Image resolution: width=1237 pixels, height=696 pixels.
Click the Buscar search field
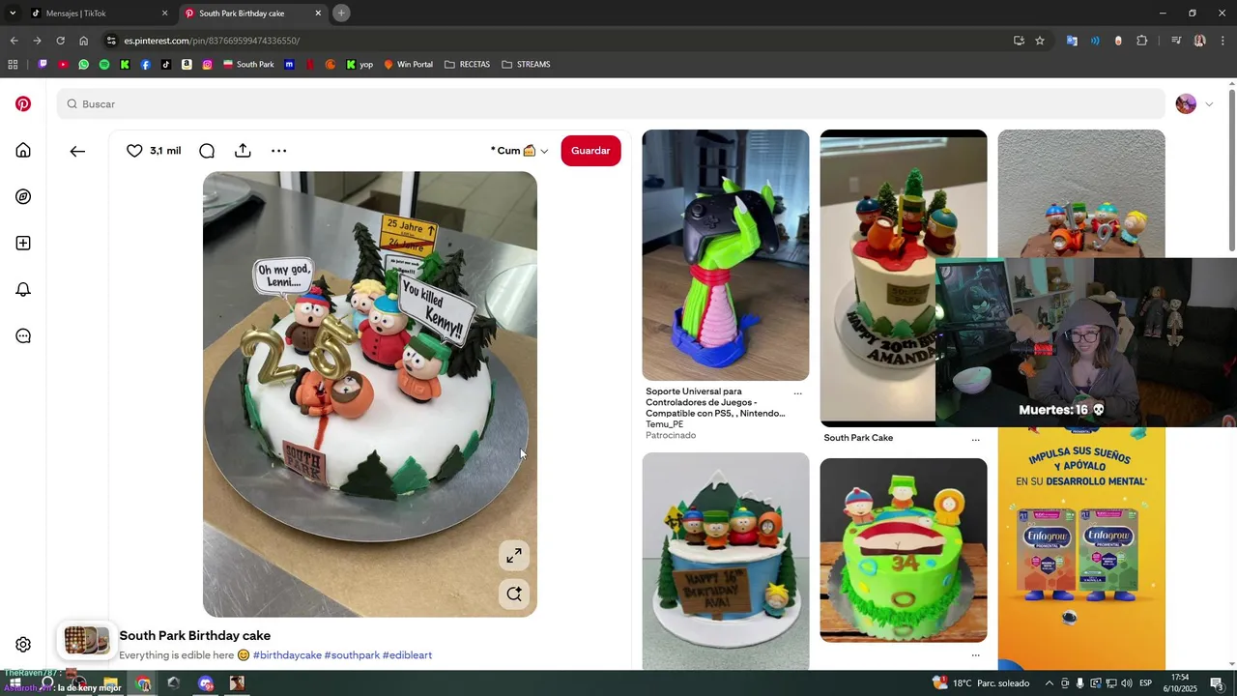pyautogui.click(x=611, y=103)
